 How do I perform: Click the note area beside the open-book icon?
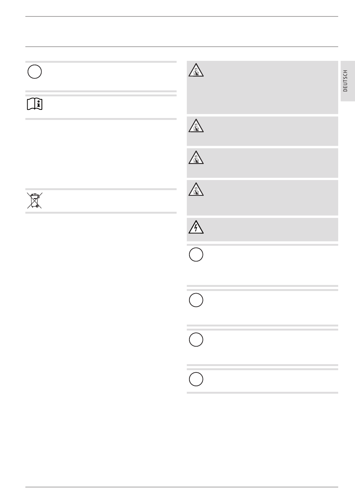coord(101,107)
